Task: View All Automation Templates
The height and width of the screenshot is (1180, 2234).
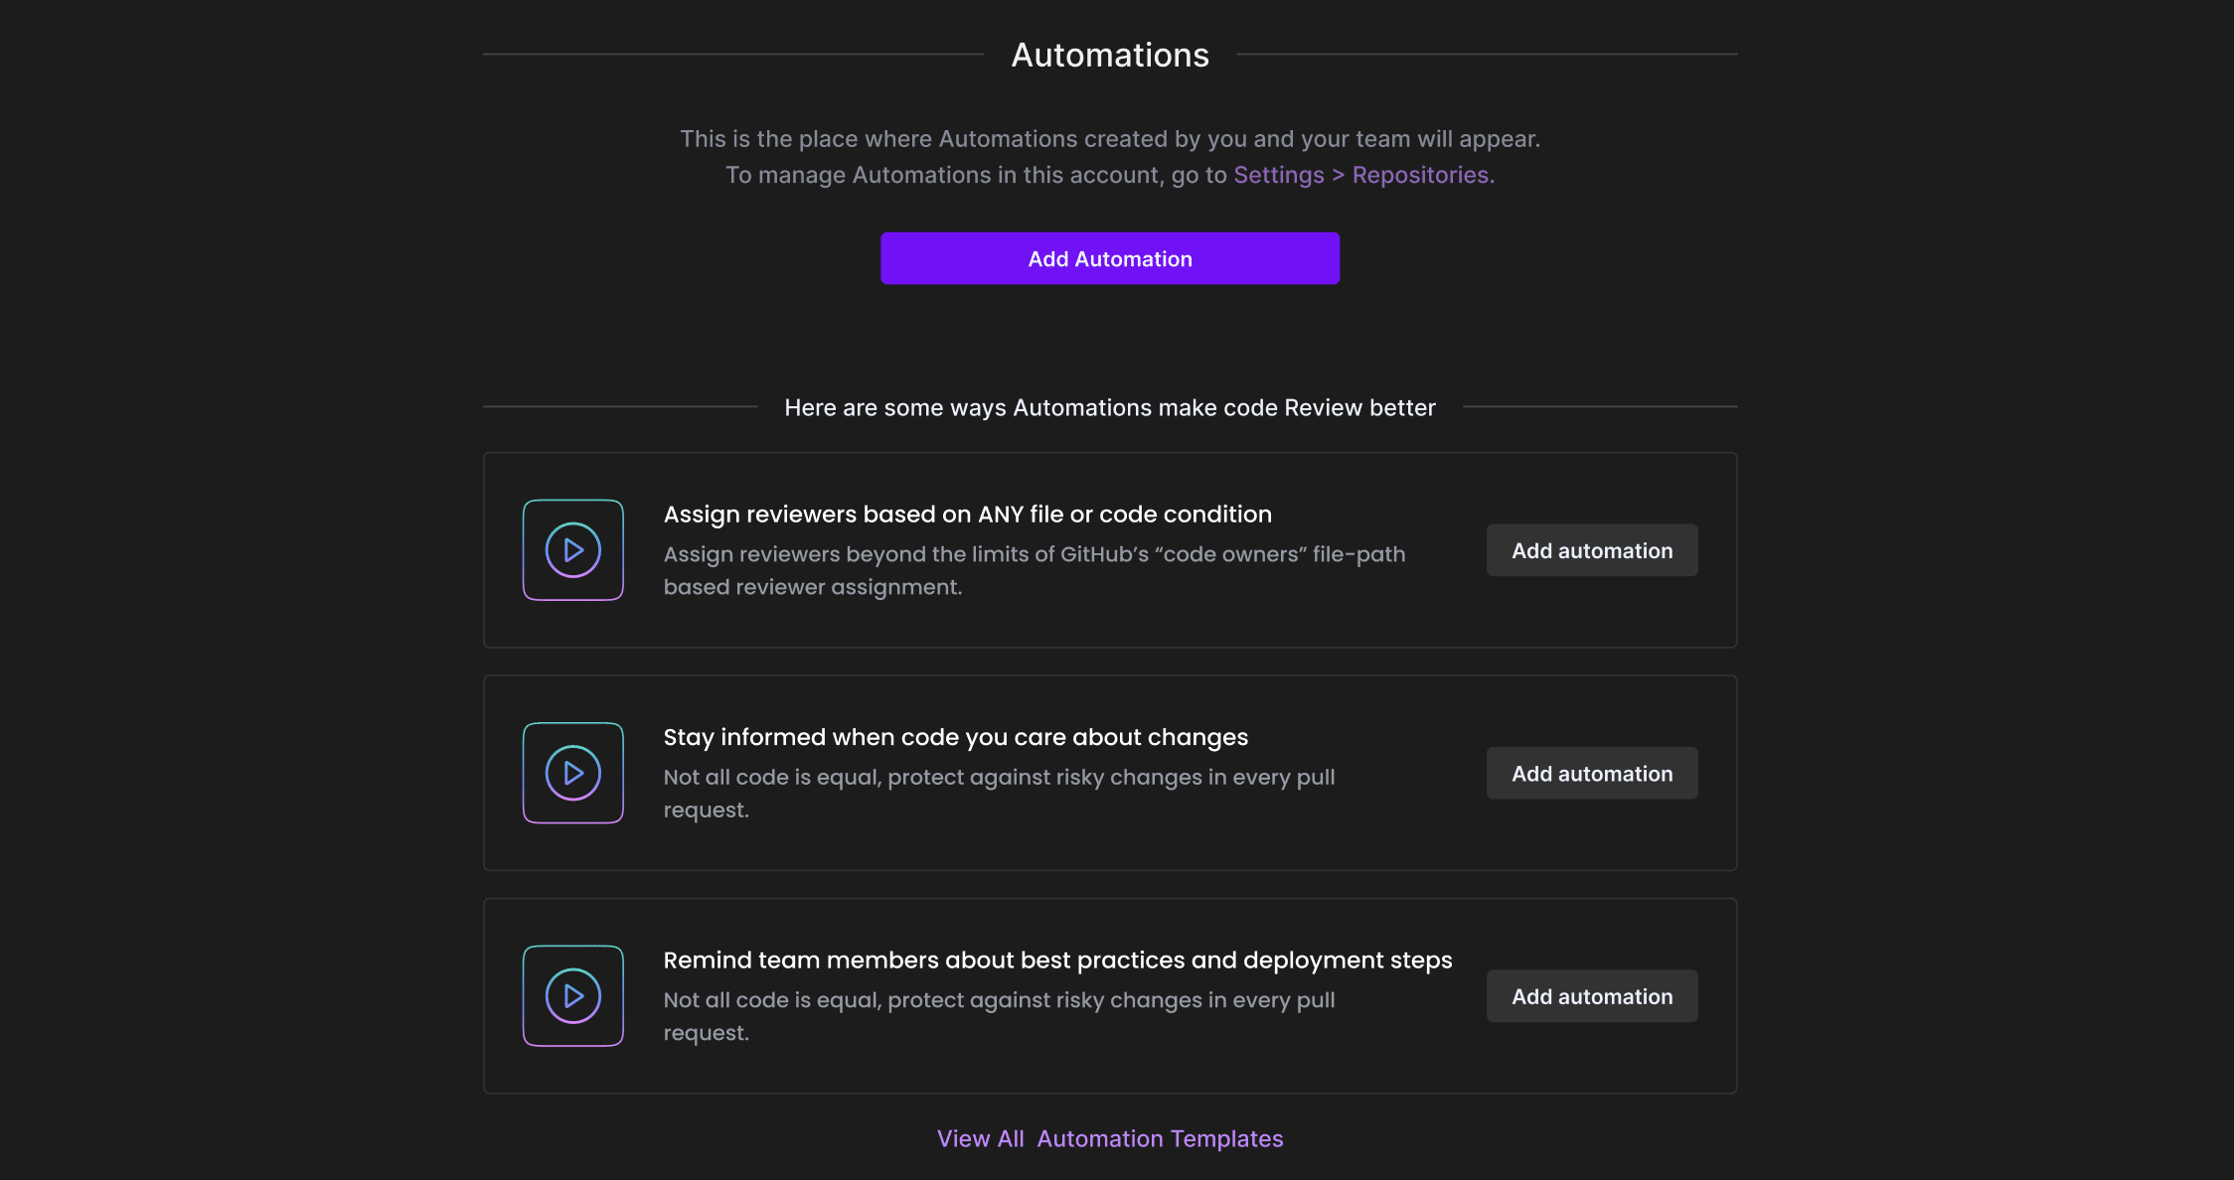Action: click(x=1110, y=1138)
